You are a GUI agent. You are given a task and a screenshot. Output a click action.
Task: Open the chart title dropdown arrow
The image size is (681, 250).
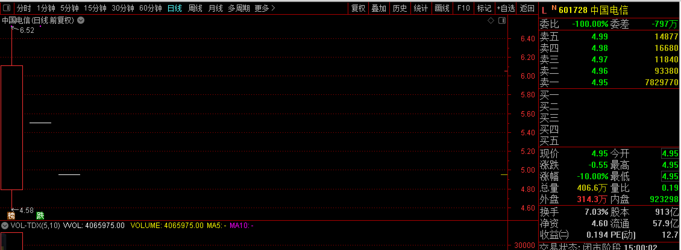pyautogui.click(x=81, y=20)
